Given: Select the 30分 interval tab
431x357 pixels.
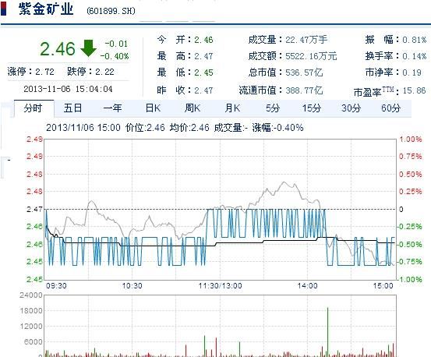Looking at the screenshot, I should [351, 108].
